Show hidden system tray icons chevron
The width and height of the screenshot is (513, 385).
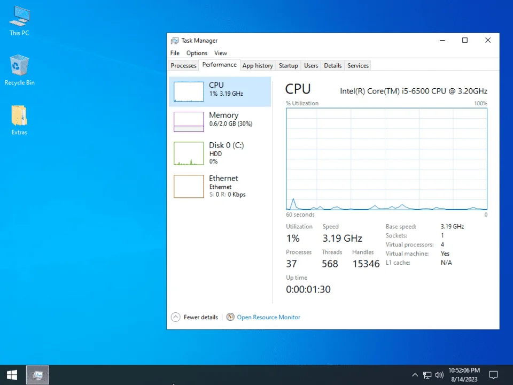(x=415, y=375)
